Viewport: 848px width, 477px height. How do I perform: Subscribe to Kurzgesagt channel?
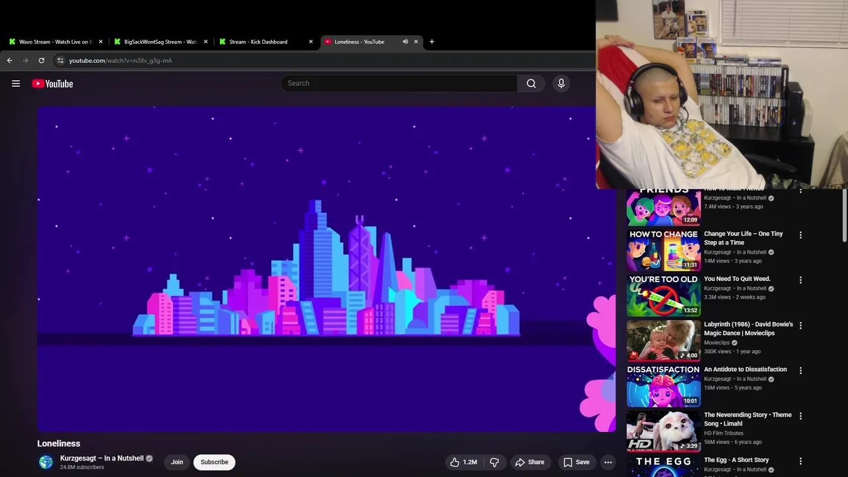215,462
